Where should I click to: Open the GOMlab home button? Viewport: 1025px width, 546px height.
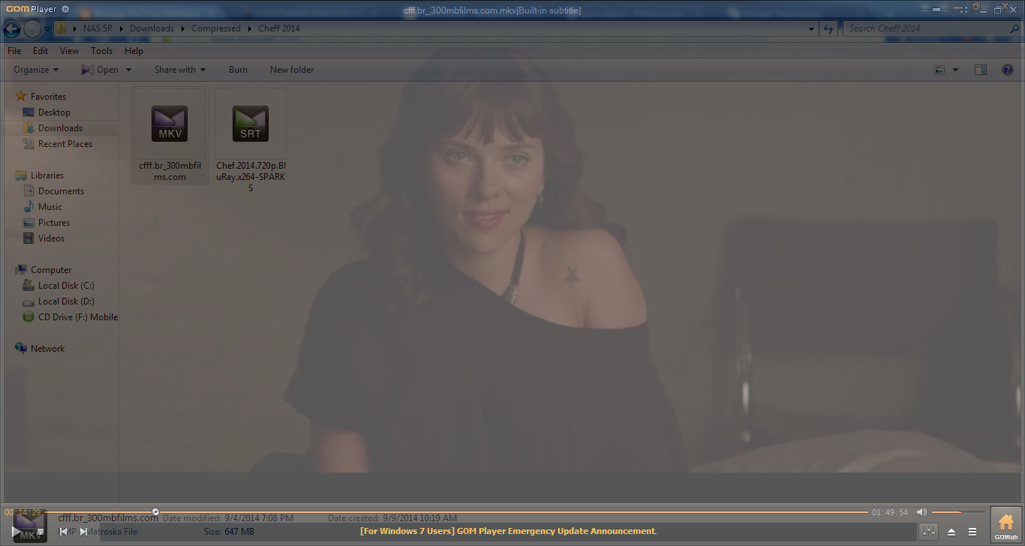[x=1005, y=525]
